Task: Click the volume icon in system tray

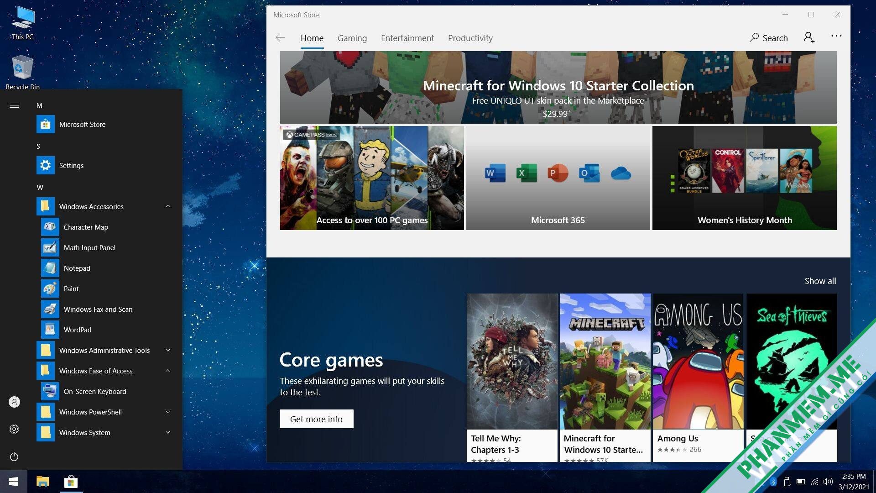Action: [828, 482]
